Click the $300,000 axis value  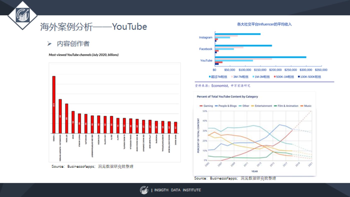(x=306, y=70)
